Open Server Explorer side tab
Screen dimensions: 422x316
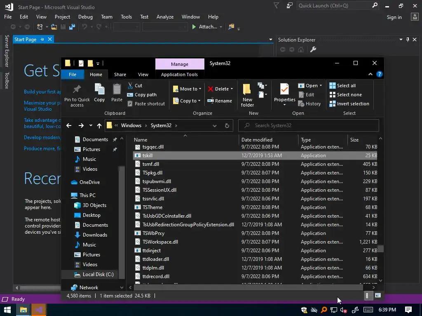(x=7, y=51)
